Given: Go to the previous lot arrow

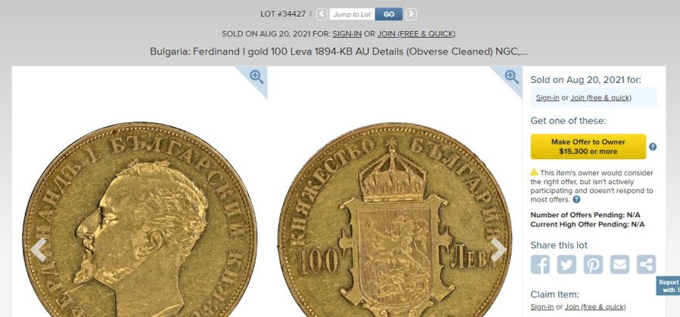Looking at the screenshot, I should (x=321, y=14).
